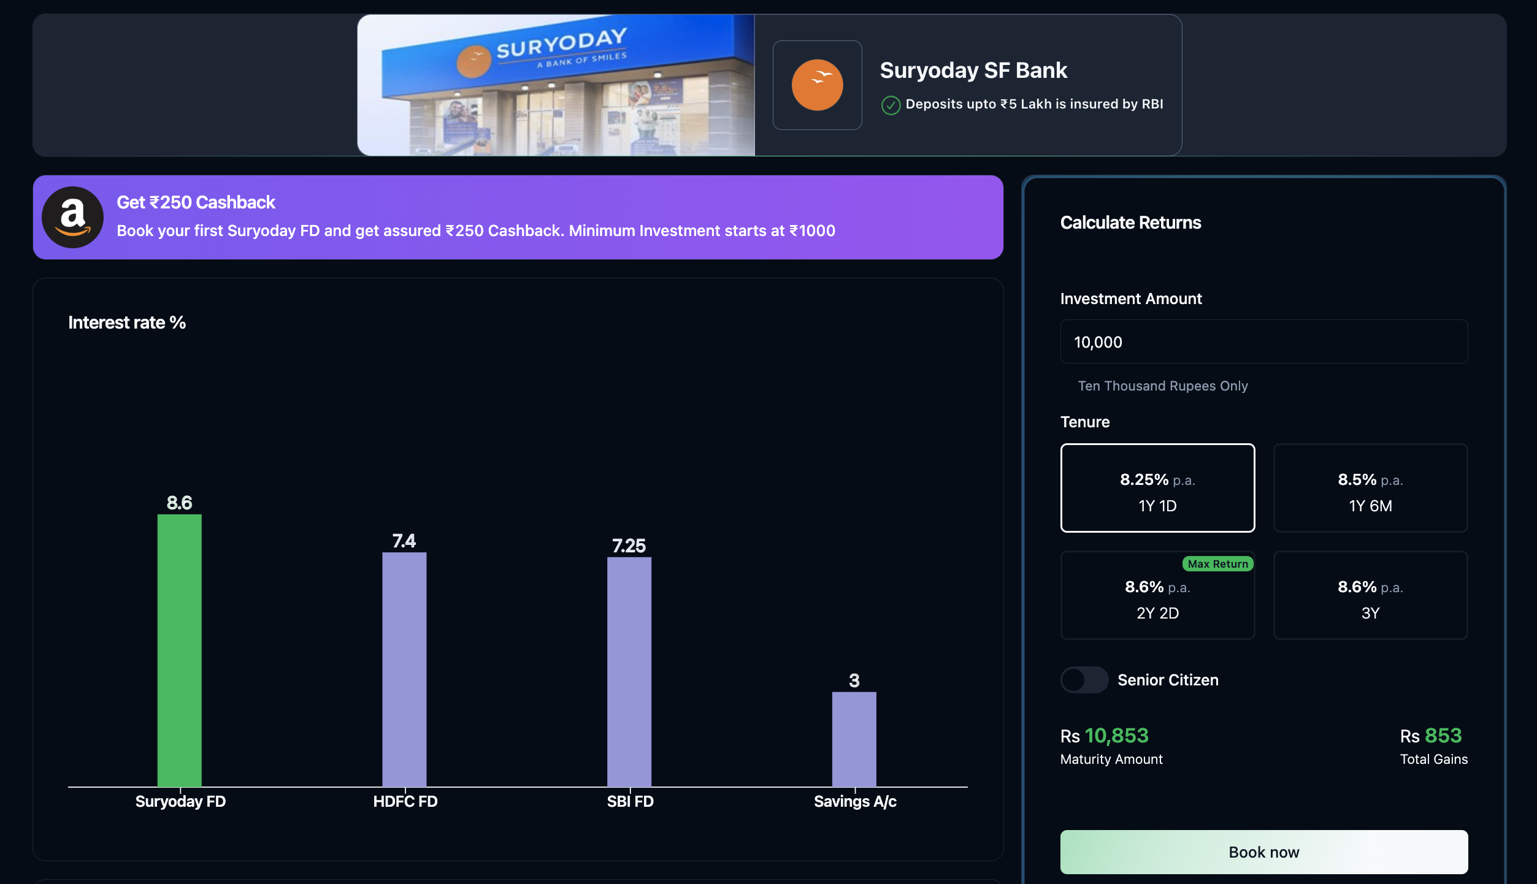Viewport: 1537px width, 884px height.
Task: Click the Investment Amount input field
Action: point(1263,341)
